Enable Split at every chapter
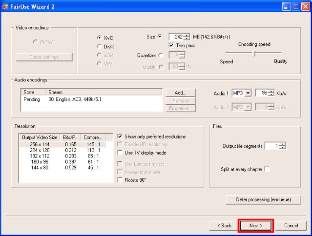The height and width of the screenshot is (236, 312). pyautogui.click(x=267, y=169)
